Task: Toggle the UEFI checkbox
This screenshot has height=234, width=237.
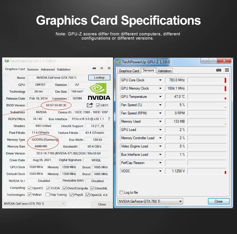Action: pos(98,105)
